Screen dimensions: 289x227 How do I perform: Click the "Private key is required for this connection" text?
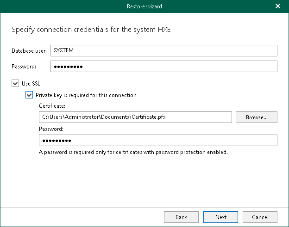point(86,95)
